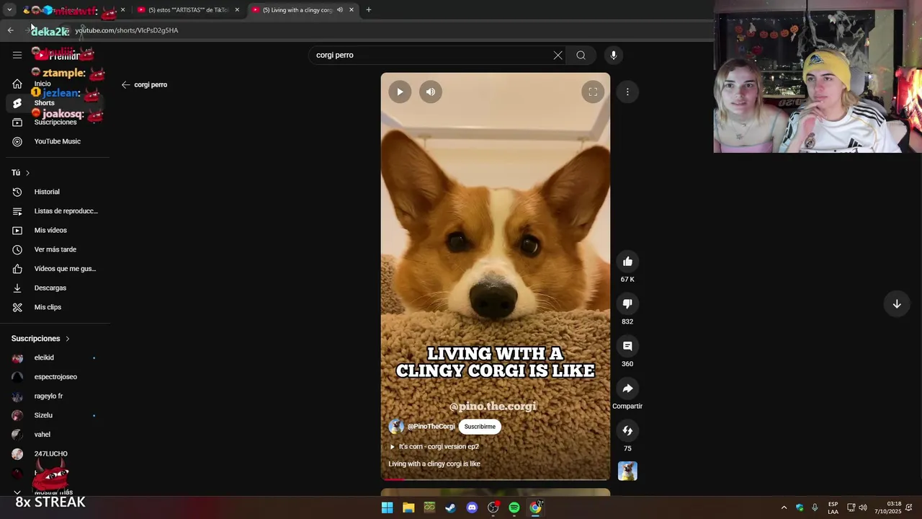The image size is (922, 519).
Task: Play the corgi short video
Action: pos(400,92)
